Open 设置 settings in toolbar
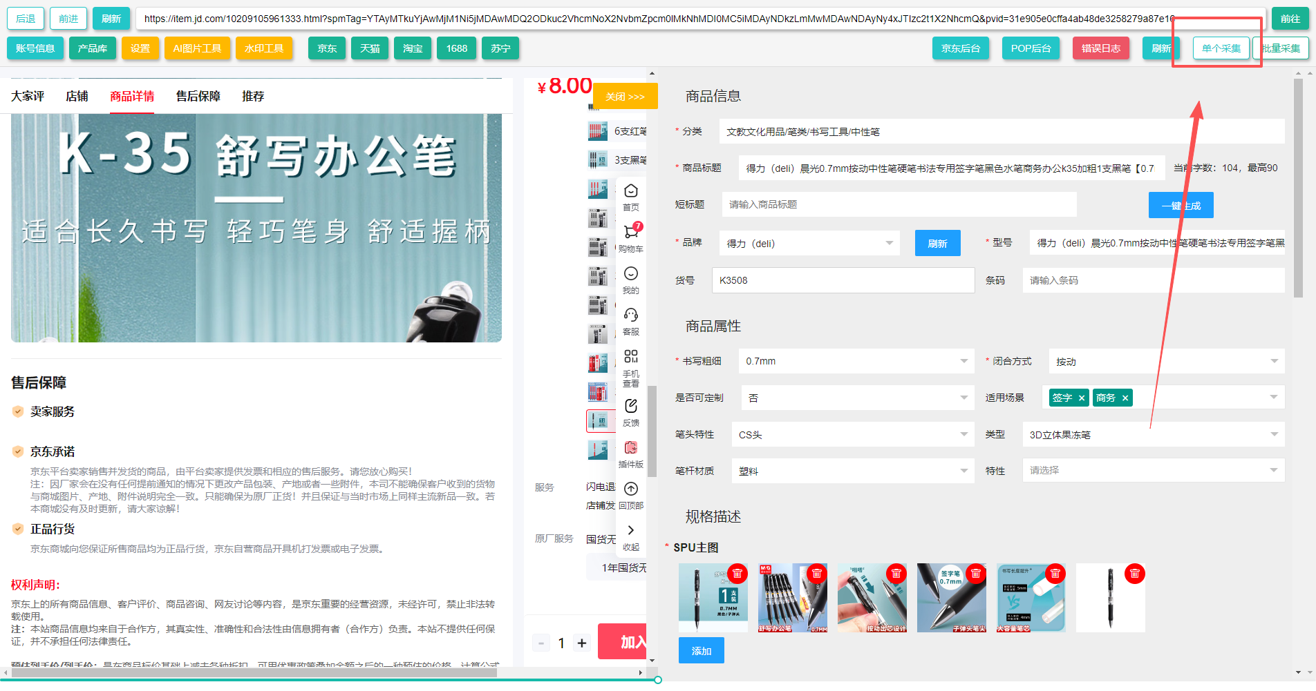The width and height of the screenshot is (1316, 691). tap(140, 48)
